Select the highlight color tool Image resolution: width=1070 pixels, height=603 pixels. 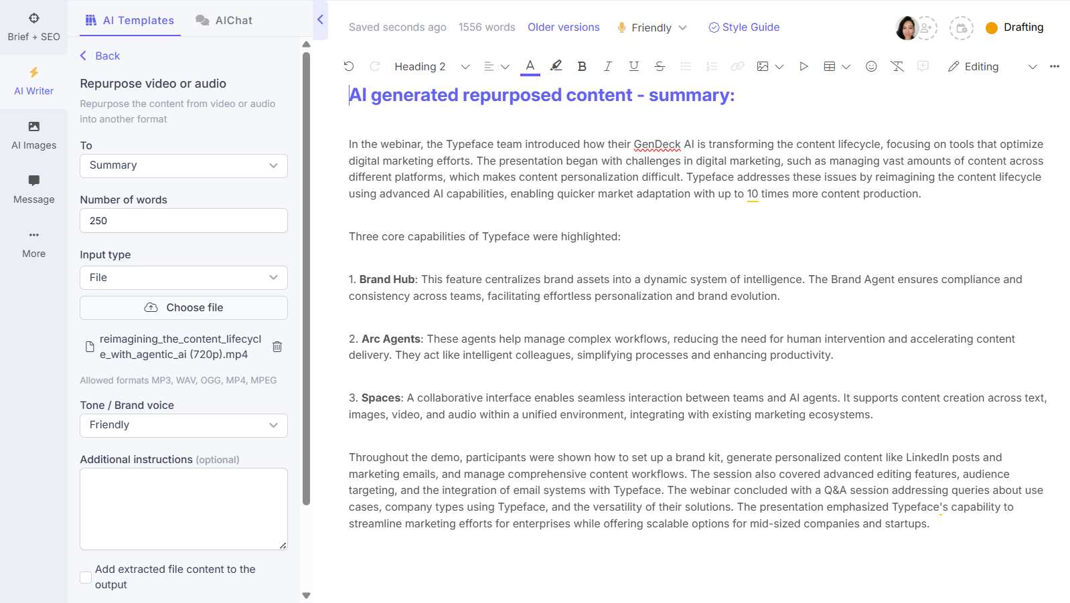tap(556, 66)
